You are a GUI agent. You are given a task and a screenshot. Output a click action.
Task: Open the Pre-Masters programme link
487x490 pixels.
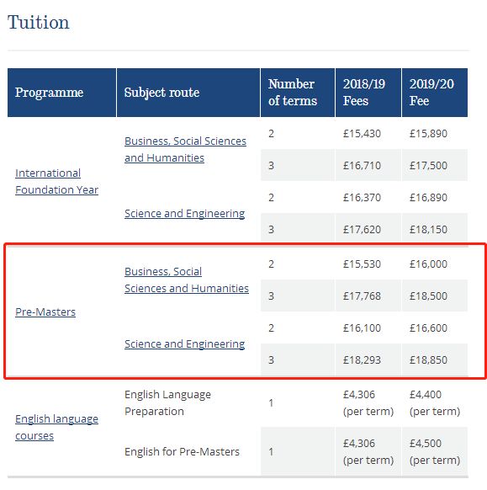[x=45, y=312]
